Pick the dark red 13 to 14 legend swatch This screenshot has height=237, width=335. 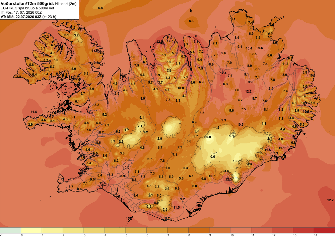[x=303, y=230]
